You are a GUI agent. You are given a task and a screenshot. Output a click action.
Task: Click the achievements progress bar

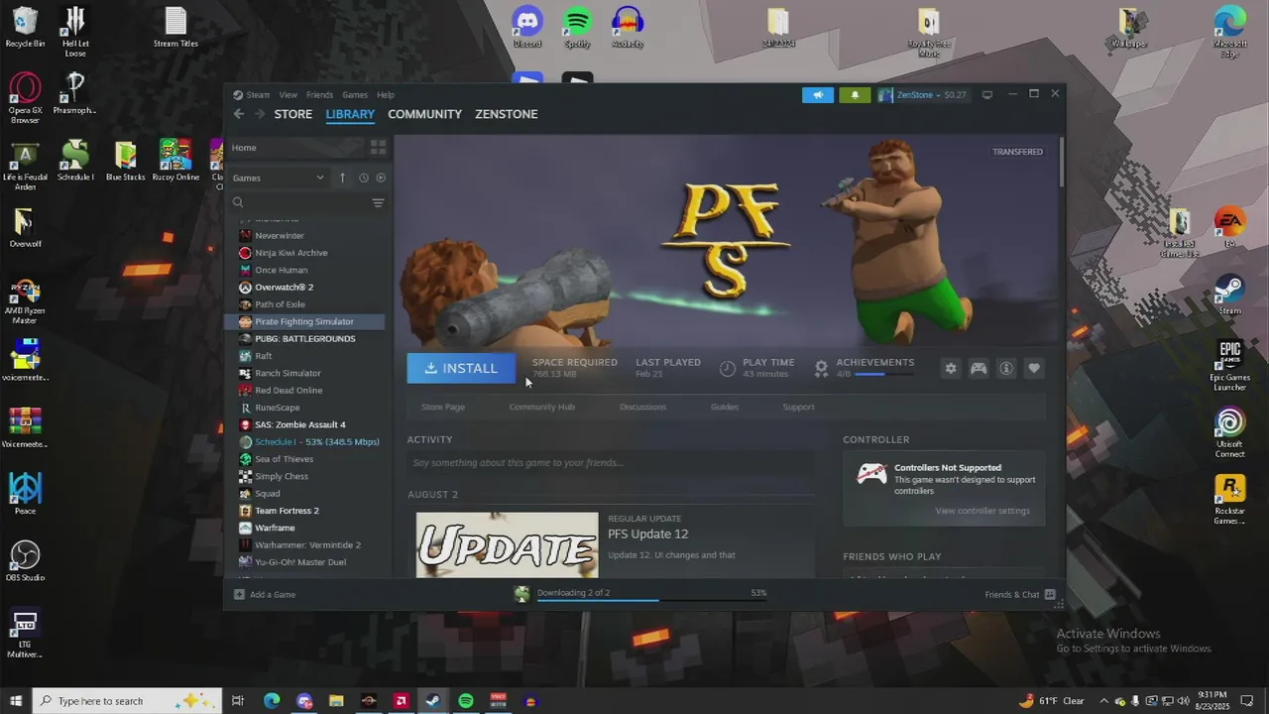tap(883, 374)
